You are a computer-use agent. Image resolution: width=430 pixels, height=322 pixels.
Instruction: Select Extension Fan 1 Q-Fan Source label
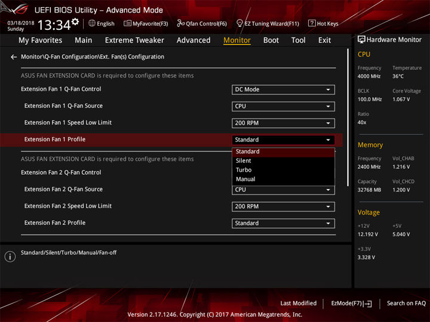pyautogui.click(x=63, y=106)
